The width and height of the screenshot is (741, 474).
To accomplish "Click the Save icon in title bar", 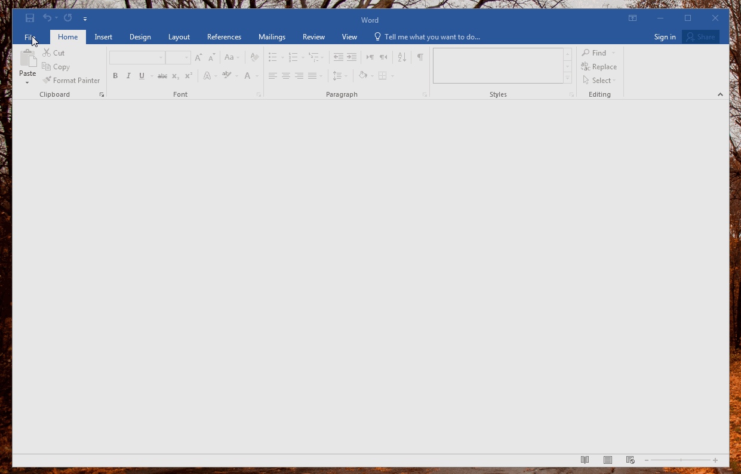I will pos(30,19).
